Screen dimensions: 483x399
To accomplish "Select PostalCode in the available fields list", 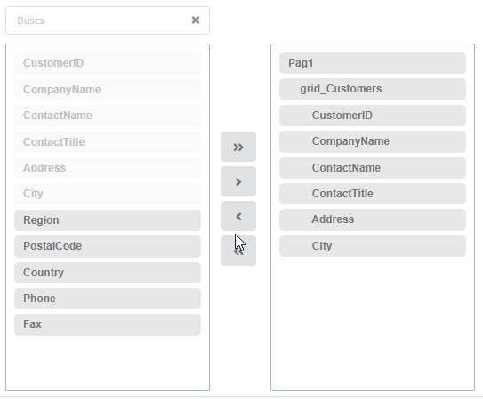I will click(108, 246).
